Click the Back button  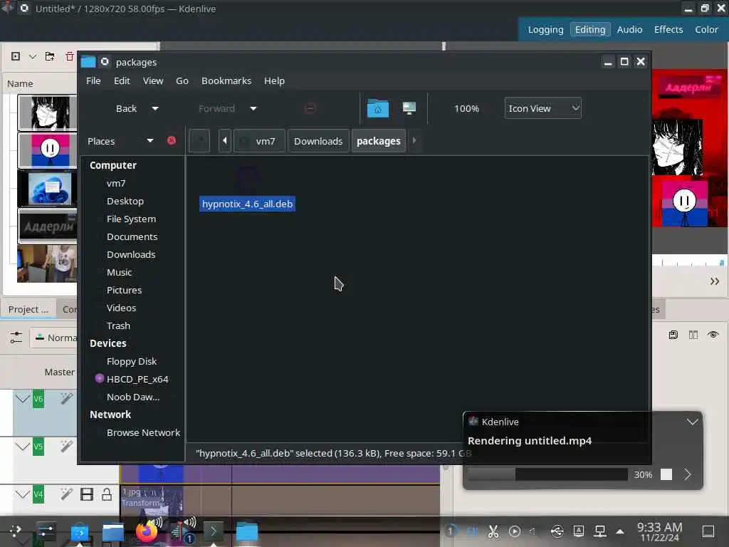126,108
